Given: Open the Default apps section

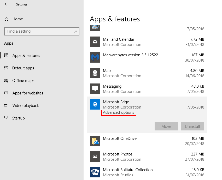Looking at the screenshot, I should (x=23, y=68).
